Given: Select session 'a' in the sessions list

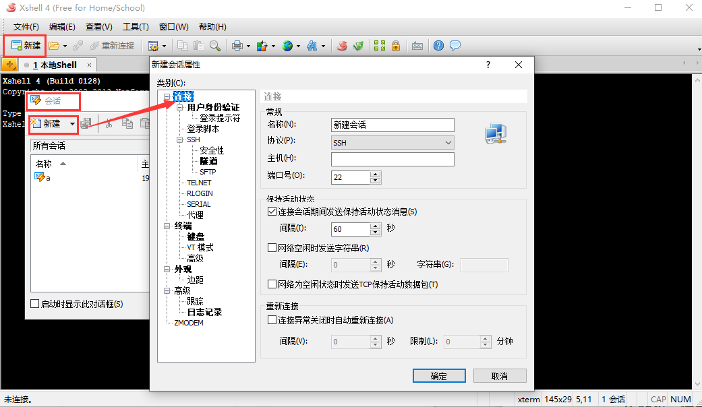Looking at the screenshot, I should (x=42, y=178).
